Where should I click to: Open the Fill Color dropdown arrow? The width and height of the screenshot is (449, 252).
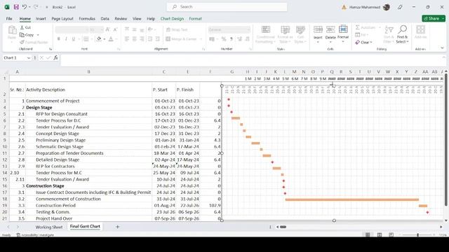click(x=105, y=39)
